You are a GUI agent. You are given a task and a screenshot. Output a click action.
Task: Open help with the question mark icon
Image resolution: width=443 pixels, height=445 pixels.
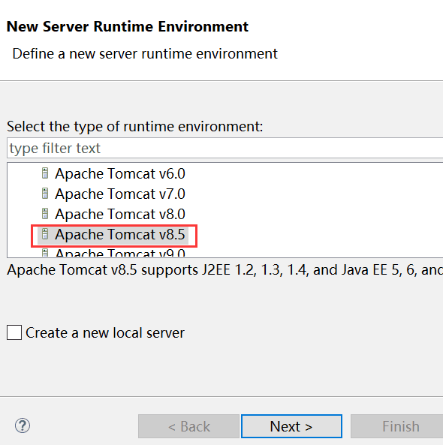pos(23,425)
